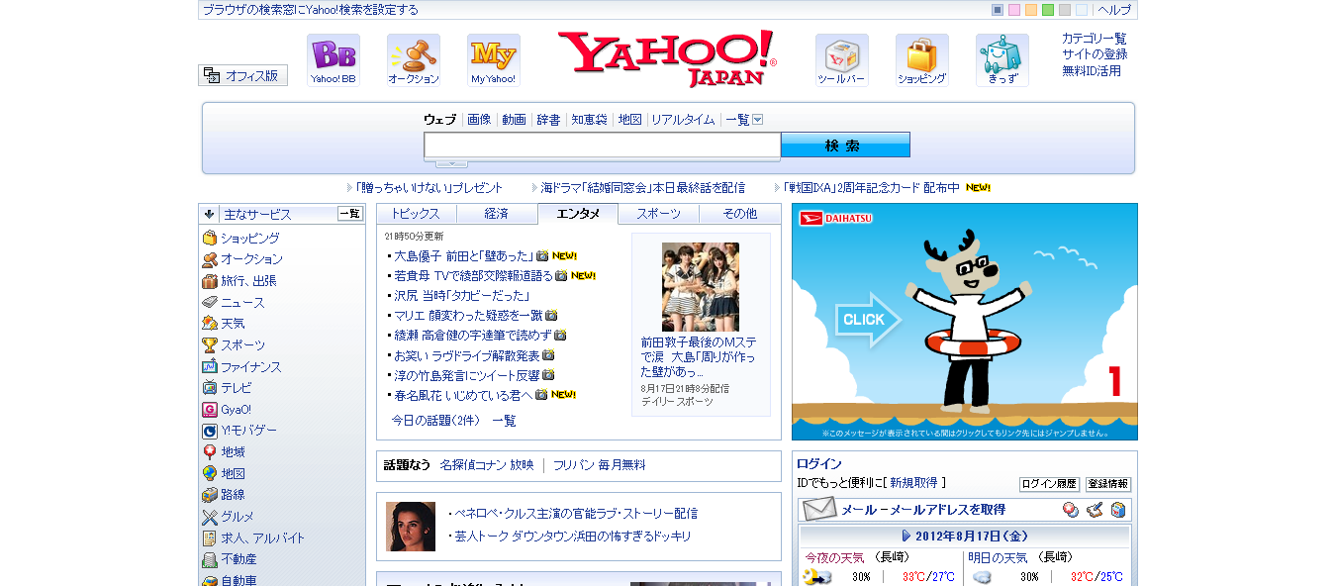This screenshot has height=586, width=1335.
Task: Select the リアルタイム search type
Action: coord(683,120)
